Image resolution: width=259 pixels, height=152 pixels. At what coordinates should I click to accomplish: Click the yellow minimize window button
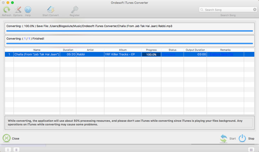click(8, 3)
